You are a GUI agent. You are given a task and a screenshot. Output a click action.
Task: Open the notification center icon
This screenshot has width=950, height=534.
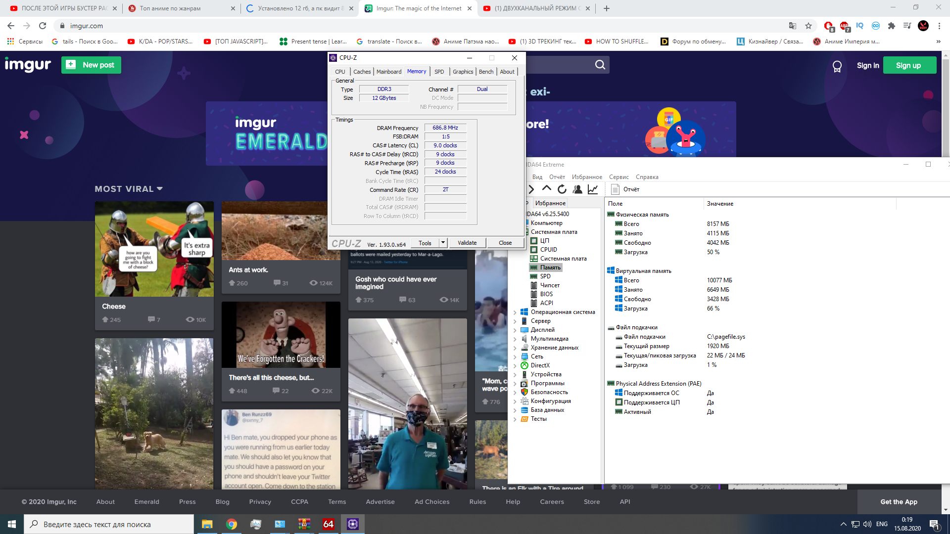(934, 524)
